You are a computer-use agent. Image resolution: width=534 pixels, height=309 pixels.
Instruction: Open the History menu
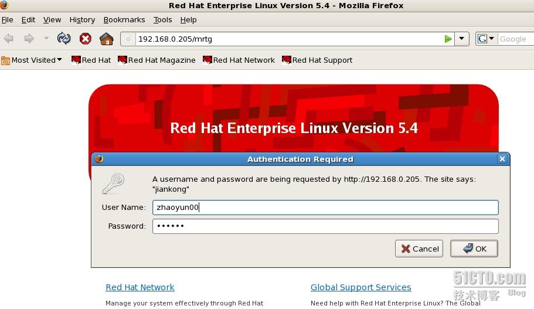82,20
